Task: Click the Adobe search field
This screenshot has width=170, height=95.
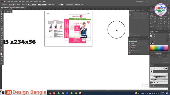Action: pos(154,2)
